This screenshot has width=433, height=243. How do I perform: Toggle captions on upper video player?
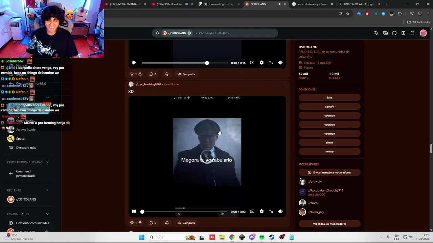252,63
